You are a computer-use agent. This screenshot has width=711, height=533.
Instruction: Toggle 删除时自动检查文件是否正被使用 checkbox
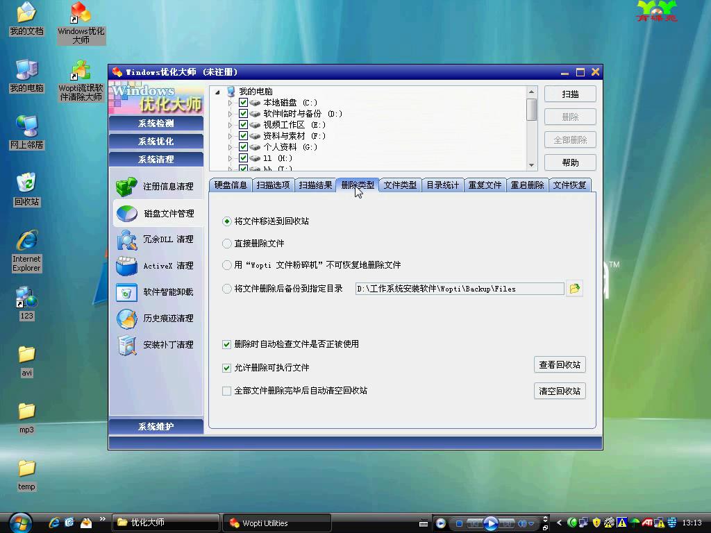[227, 344]
